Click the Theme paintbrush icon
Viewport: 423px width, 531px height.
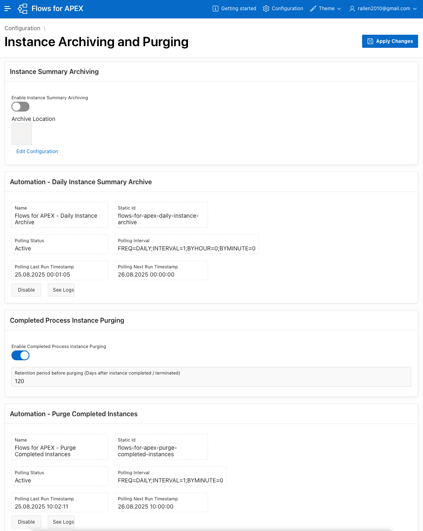click(313, 9)
